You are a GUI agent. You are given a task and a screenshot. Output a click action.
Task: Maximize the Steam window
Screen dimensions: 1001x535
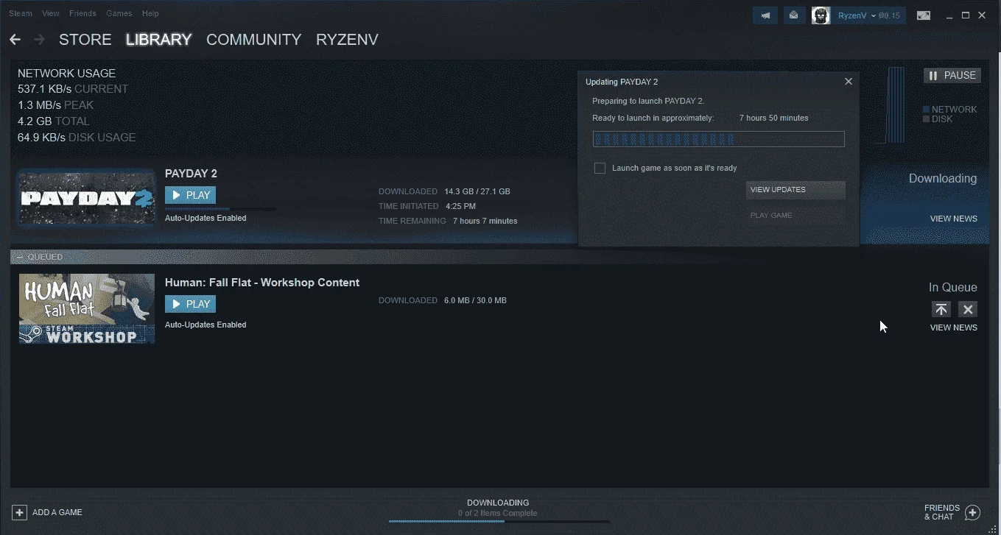966,15
